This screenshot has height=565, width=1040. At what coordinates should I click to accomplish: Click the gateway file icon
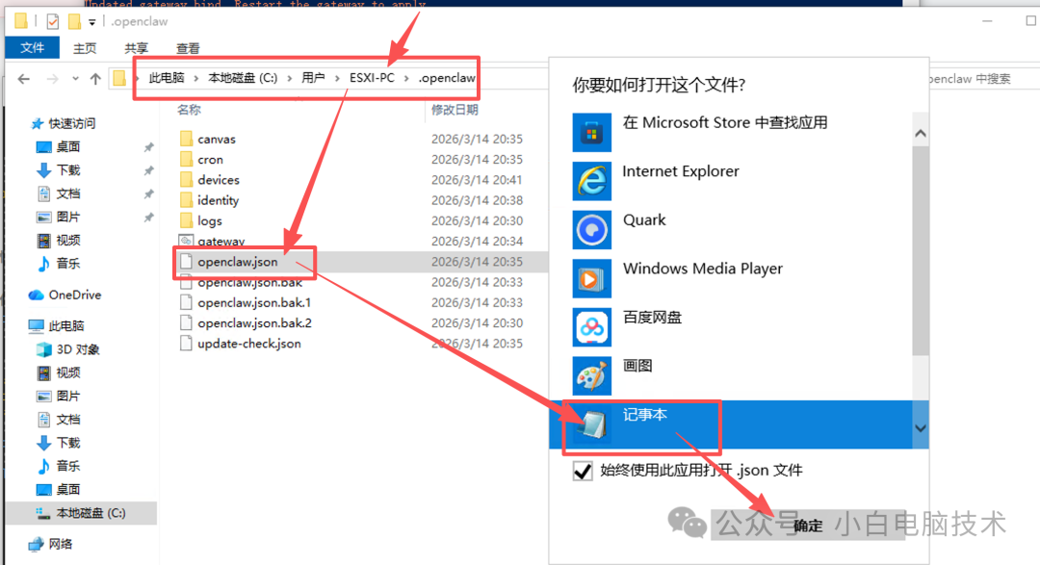point(187,241)
